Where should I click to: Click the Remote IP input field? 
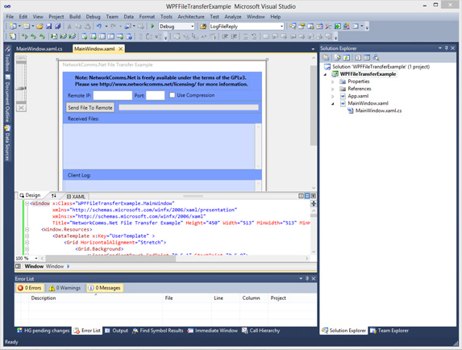pos(113,95)
